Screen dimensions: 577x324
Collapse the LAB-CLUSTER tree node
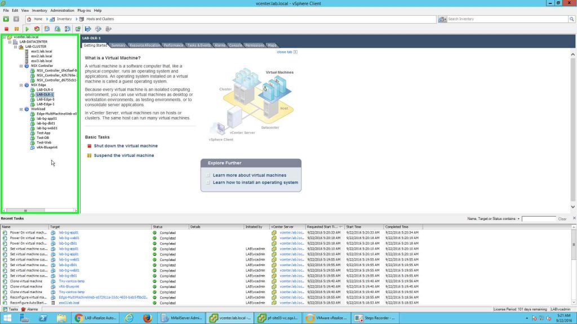(x=16, y=47)
